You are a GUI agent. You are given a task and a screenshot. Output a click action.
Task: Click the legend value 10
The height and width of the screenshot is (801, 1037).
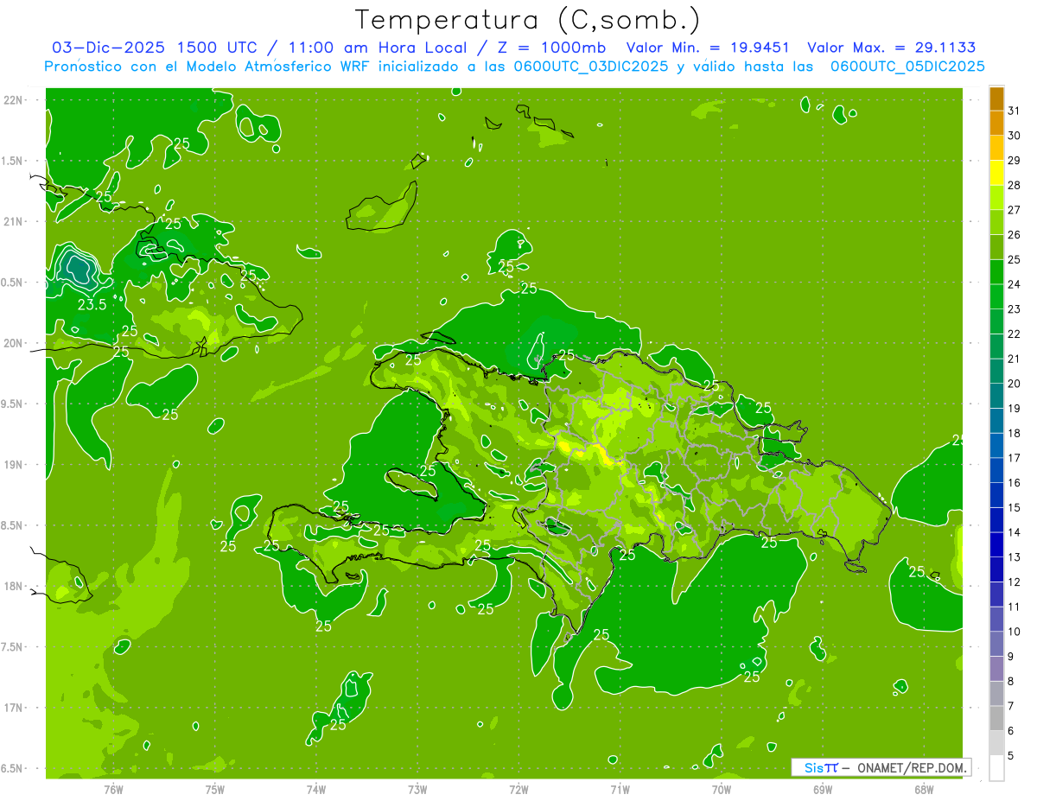(1014, 632)
